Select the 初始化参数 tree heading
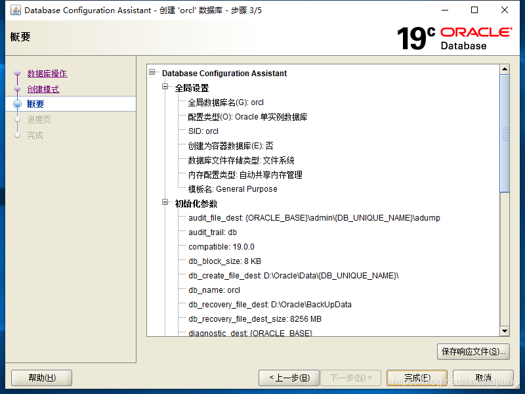 [x=196, y=204]
